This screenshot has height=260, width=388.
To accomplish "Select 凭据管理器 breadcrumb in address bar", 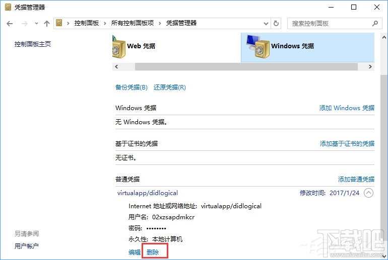I will [x=181, y=23].
